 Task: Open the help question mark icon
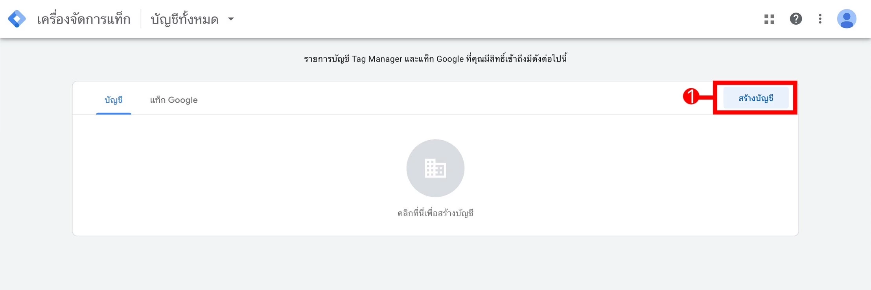(796, 19)
